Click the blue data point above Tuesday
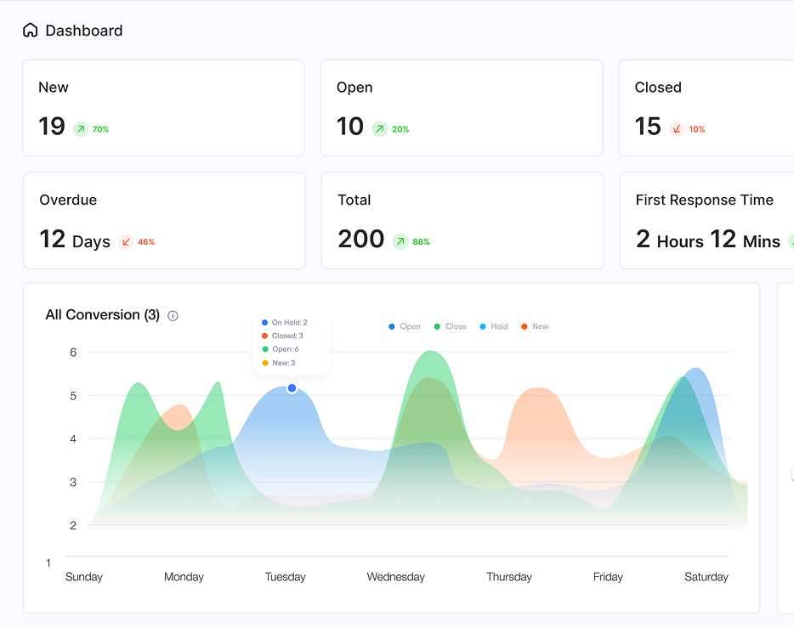794x627 pixels. [x=292, y=387]
